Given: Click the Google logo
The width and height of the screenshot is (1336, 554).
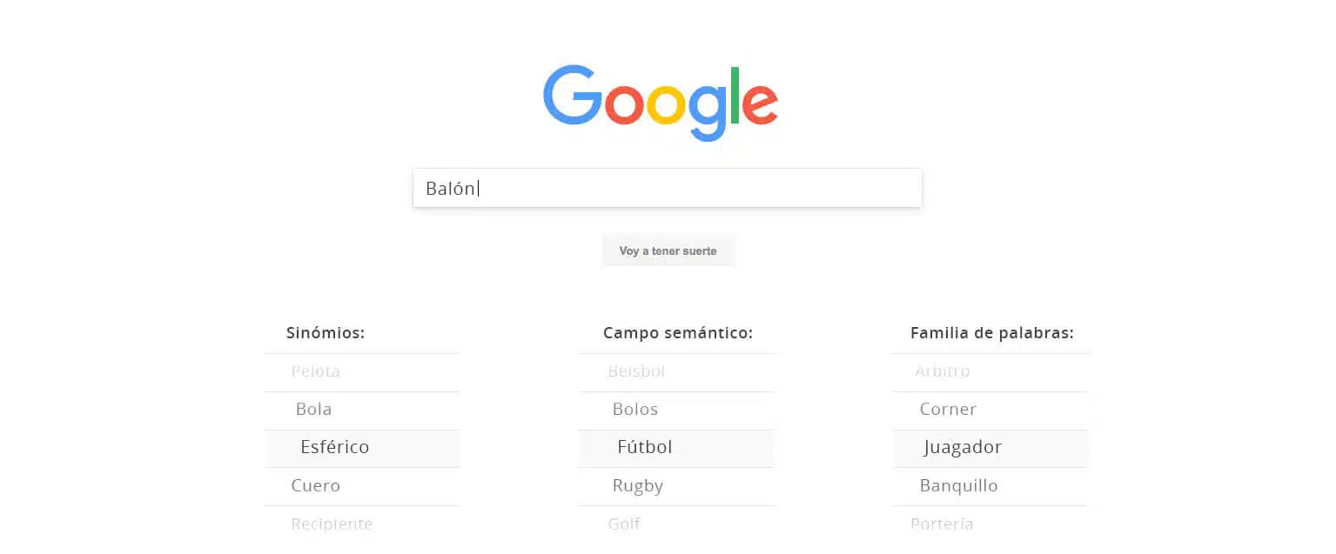Looking at the screenshot, I should pos(661,103).
